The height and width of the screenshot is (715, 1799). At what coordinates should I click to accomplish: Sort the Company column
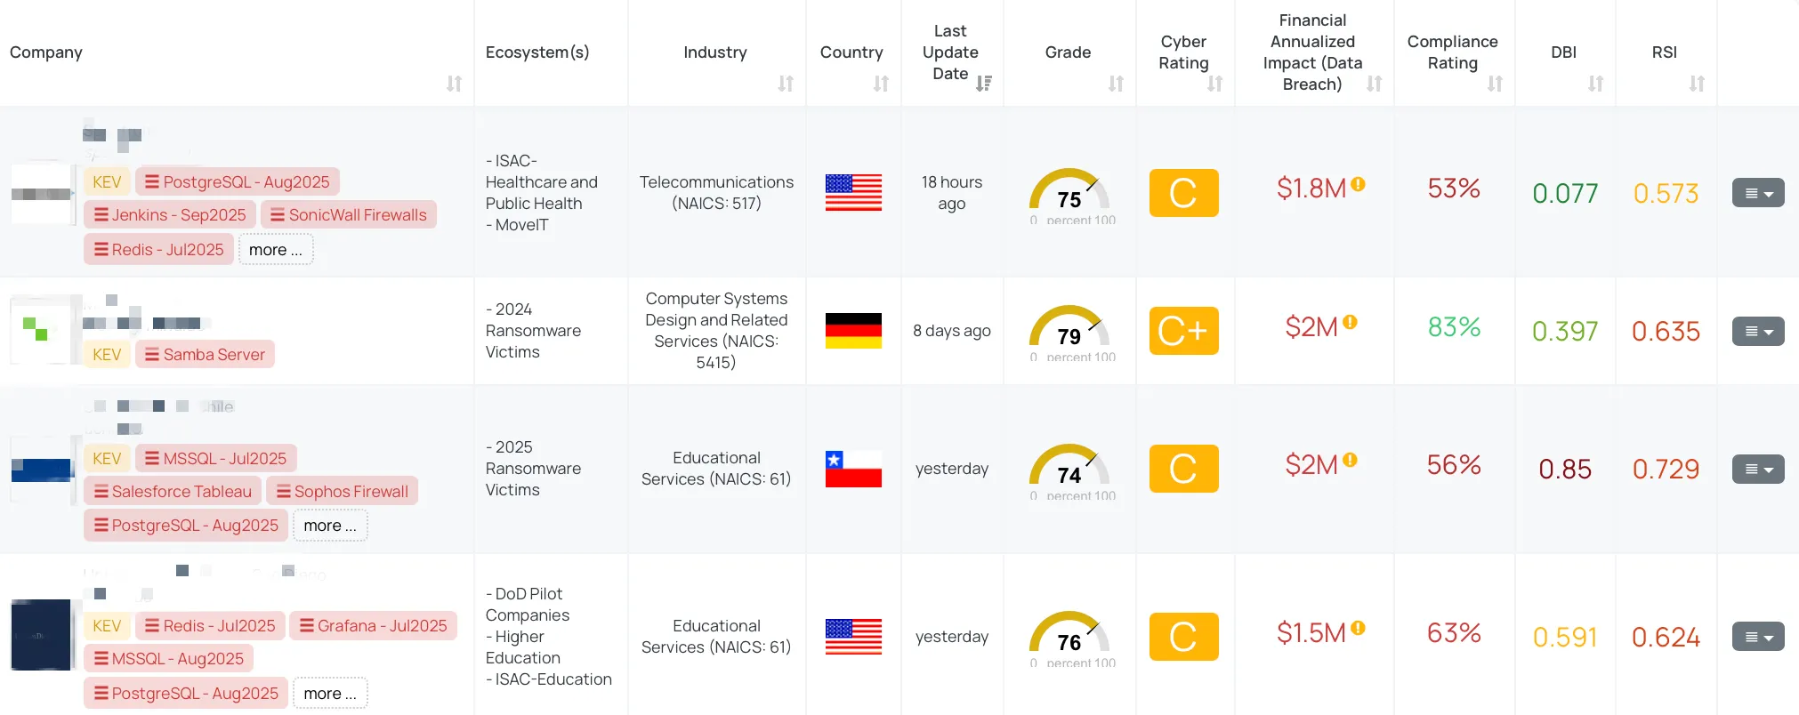(x=455, y=84)
